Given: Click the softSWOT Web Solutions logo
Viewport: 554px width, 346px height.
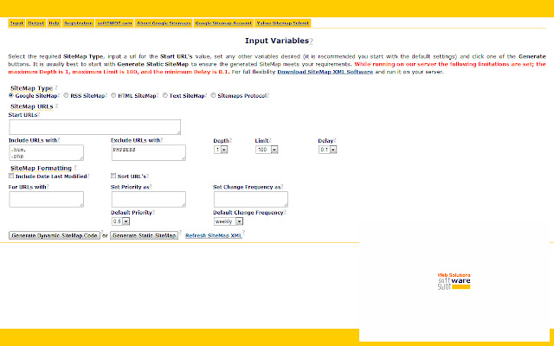Looking at the screenshot, I should [454, 281].
